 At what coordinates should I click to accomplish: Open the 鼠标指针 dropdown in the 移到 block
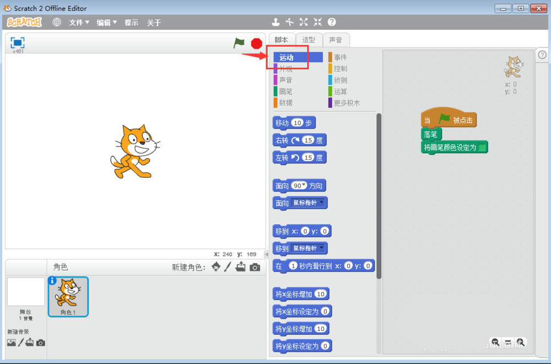[x=321, y=248]
